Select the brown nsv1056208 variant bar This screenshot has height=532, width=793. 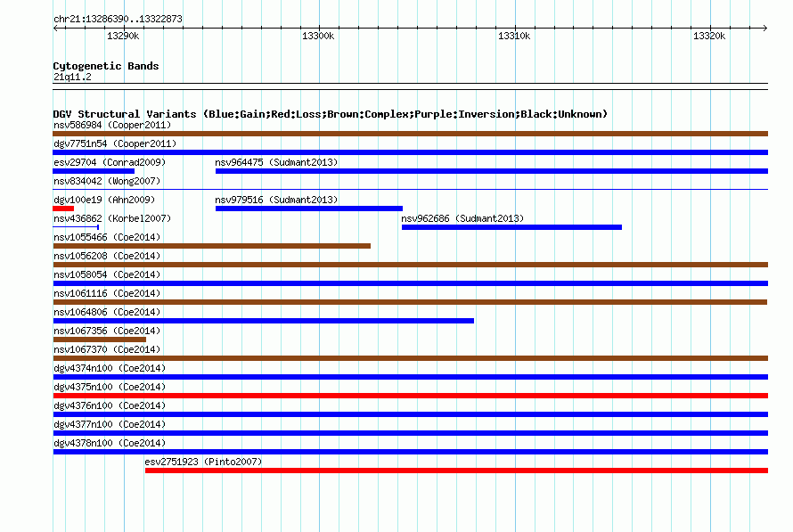tap(410, 265)
